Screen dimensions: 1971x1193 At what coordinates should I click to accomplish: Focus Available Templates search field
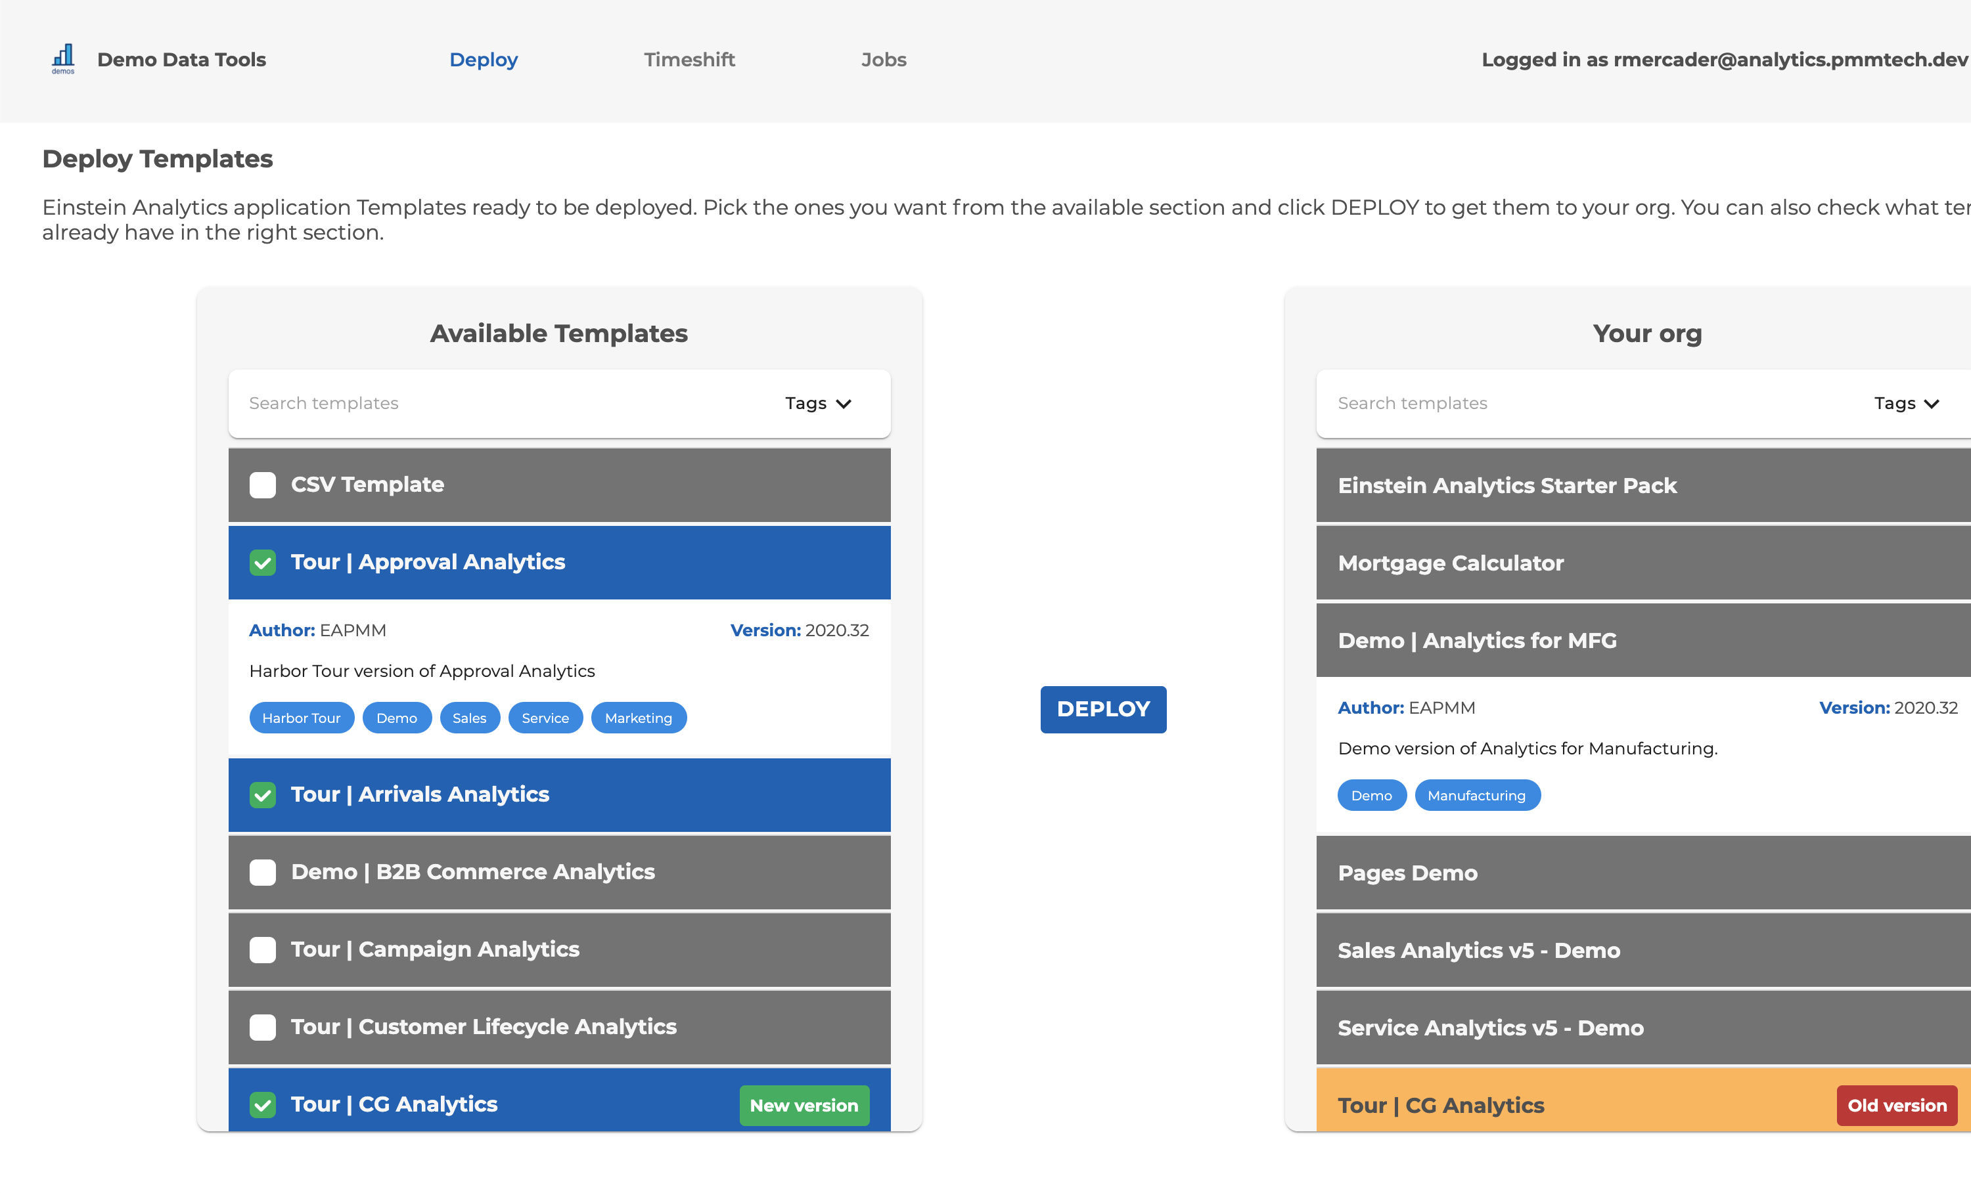coord(504,403)
